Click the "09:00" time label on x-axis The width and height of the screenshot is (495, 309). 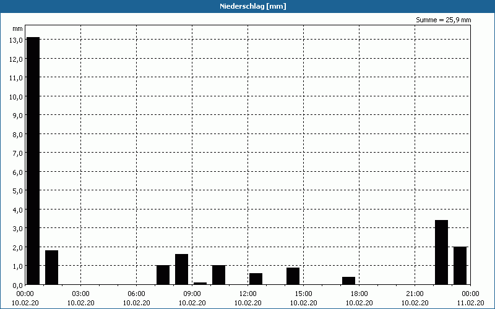tap(192, 294)
